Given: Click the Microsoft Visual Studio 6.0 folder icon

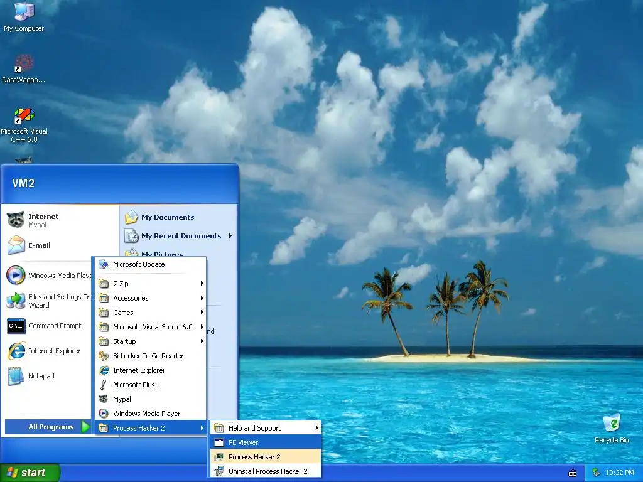Looking at the screenshot, I should (104, 326).
